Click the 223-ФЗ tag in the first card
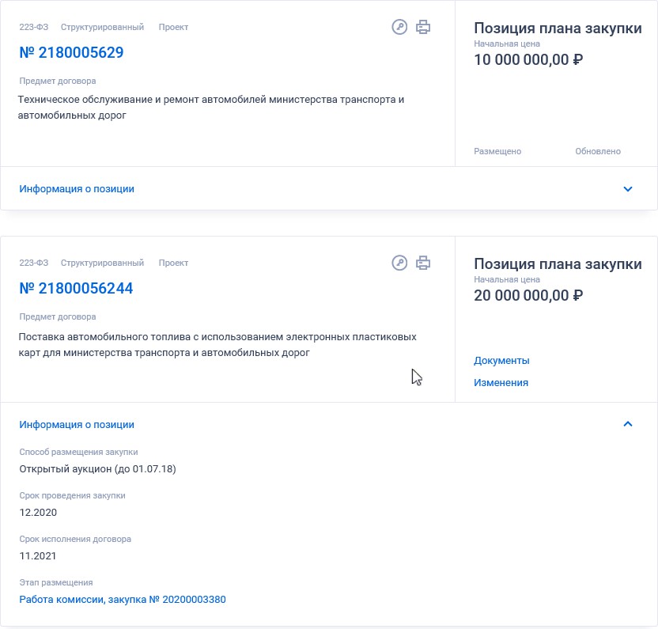The width and height of the screenshot is (658, 629). click(34, 27)
